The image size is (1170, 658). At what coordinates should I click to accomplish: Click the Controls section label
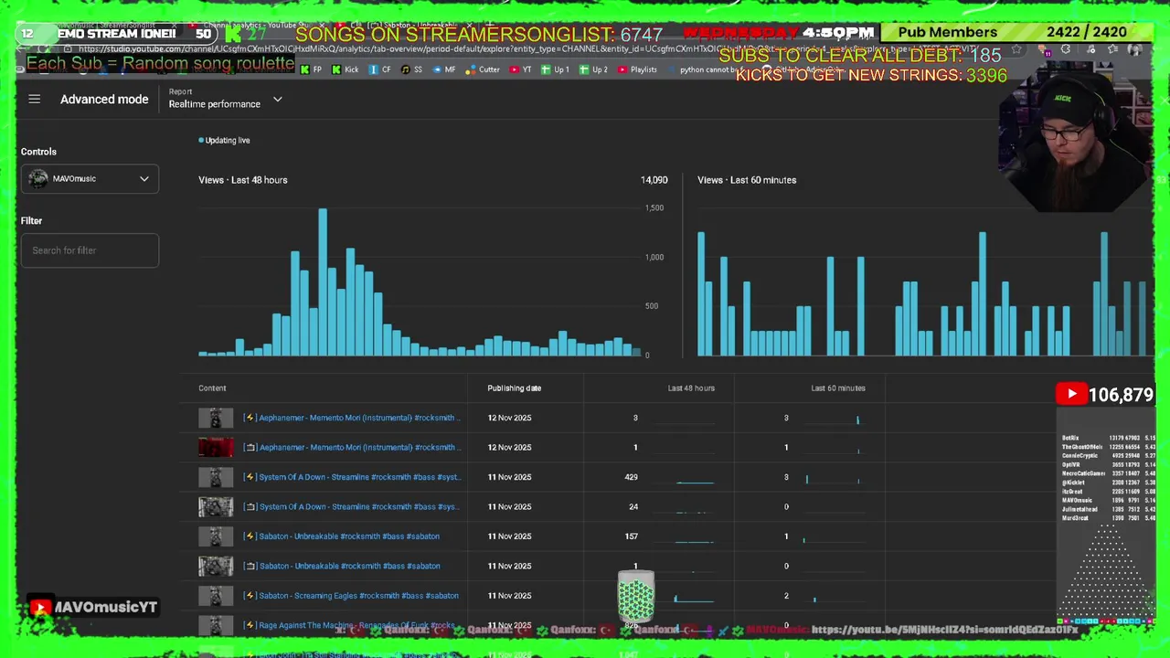click(x=38, y=152)
